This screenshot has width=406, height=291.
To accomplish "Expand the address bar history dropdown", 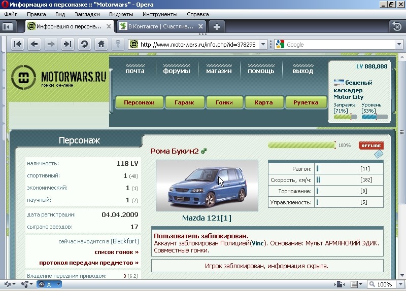I will 263,45.
